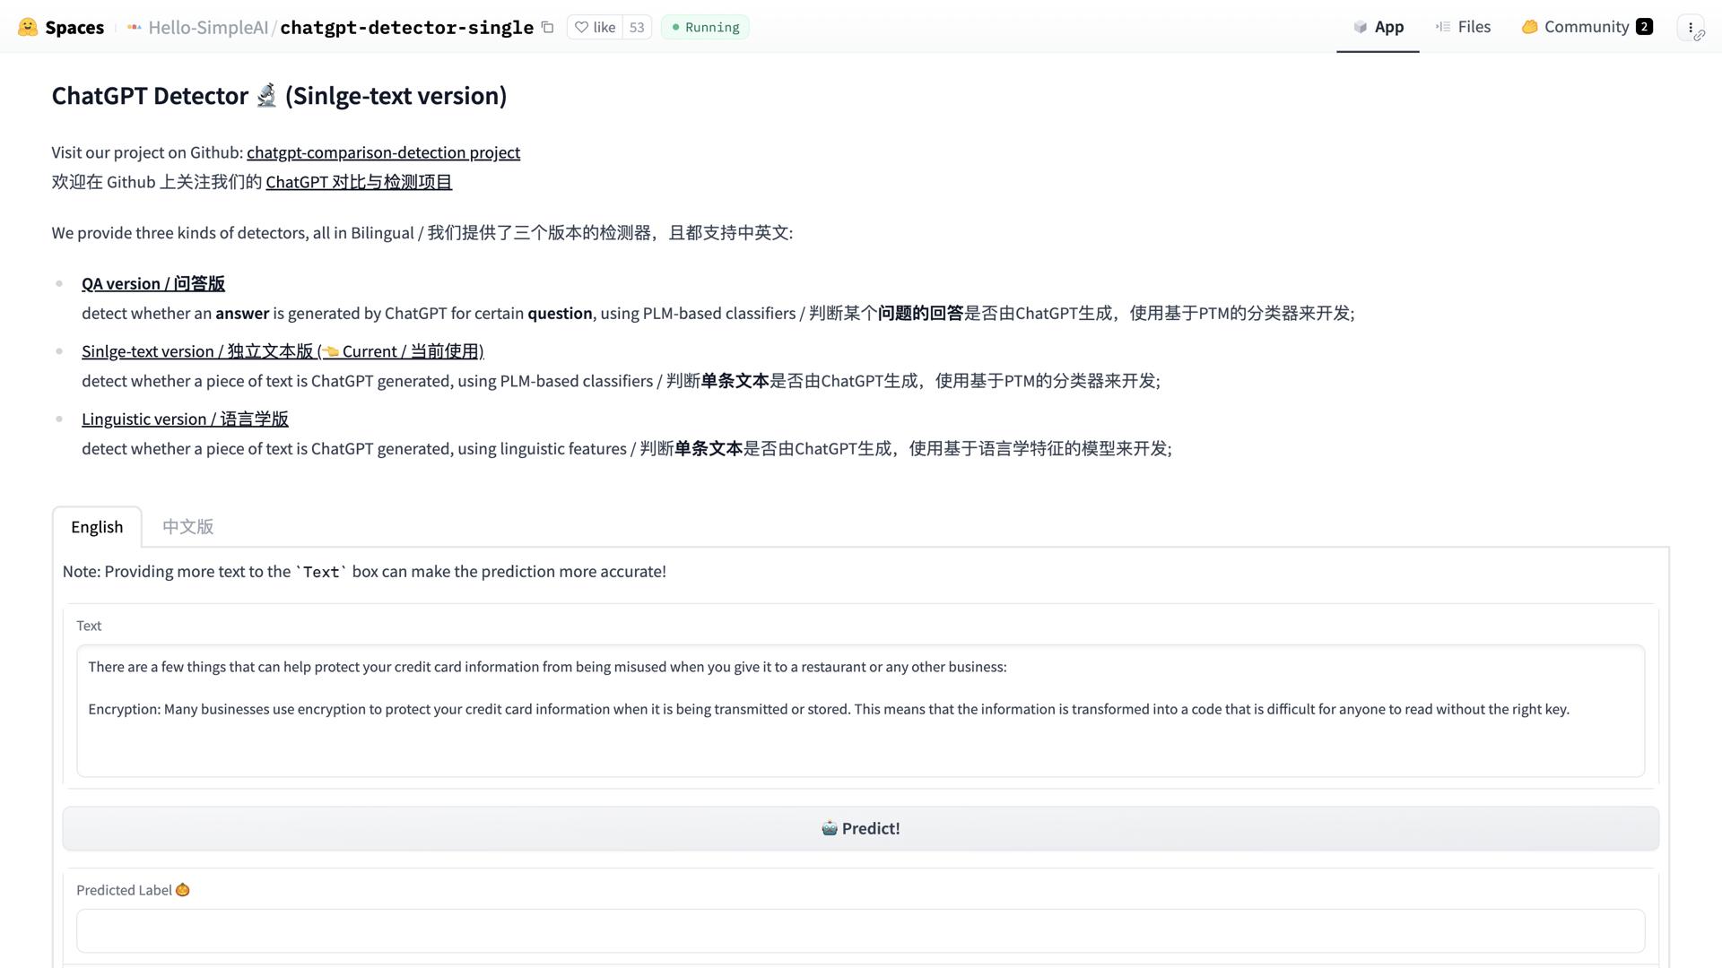1722x968 pixels.
Task: Open the Linguistic version / 语言学版 link
Action: (185, 419)
